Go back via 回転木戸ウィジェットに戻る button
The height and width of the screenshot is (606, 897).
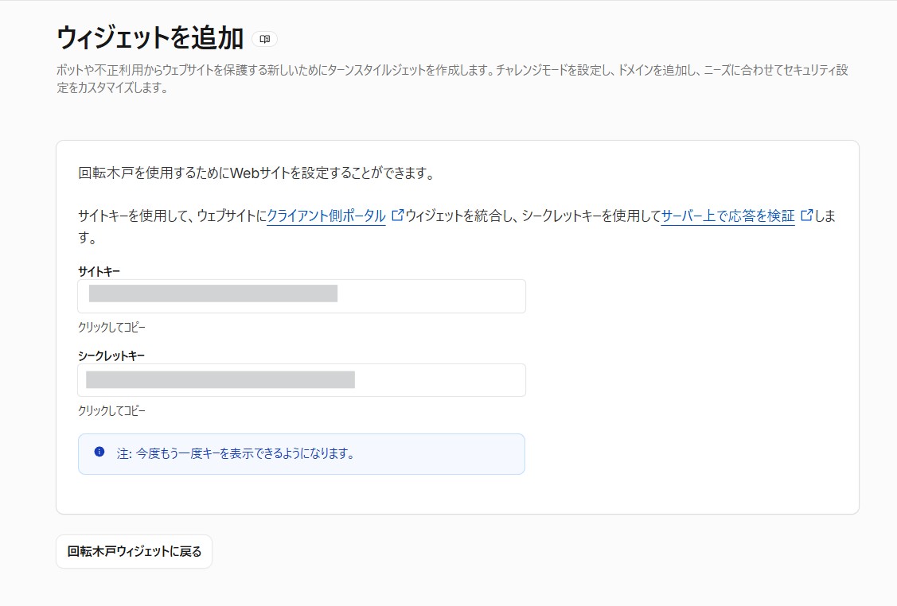[x=134, y=552]
